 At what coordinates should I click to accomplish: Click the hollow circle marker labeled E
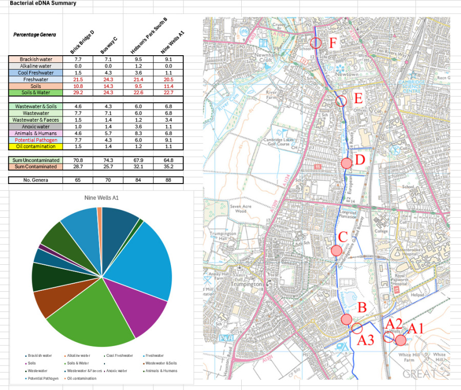(x=342, y=101)
